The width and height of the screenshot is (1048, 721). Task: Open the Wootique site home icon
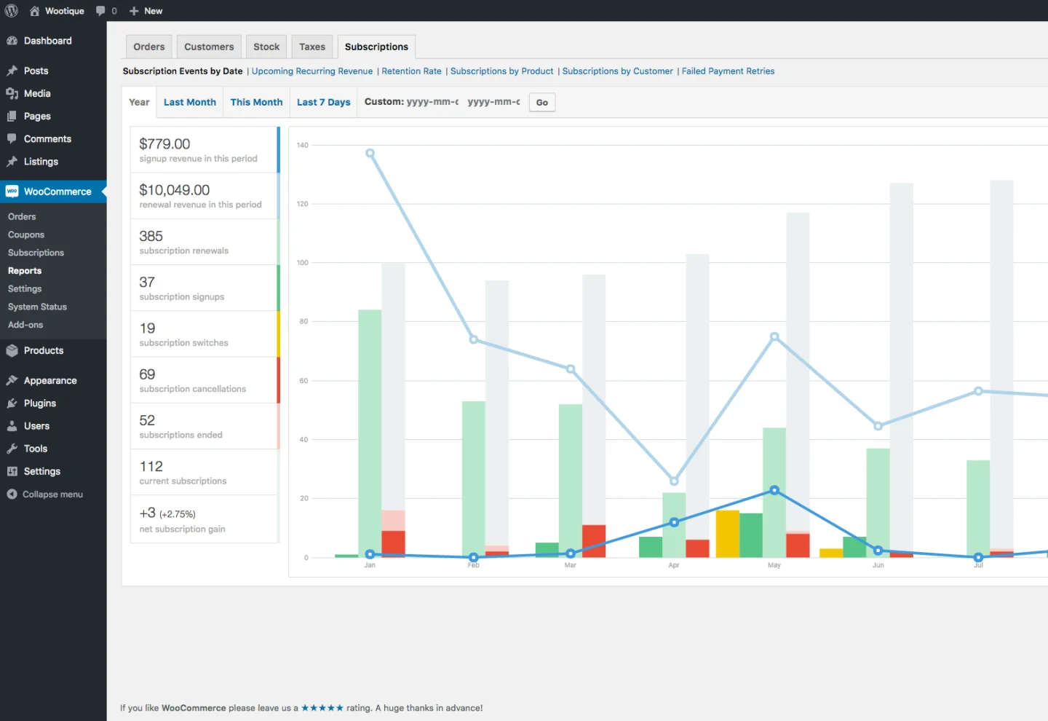tap(34, 11)
